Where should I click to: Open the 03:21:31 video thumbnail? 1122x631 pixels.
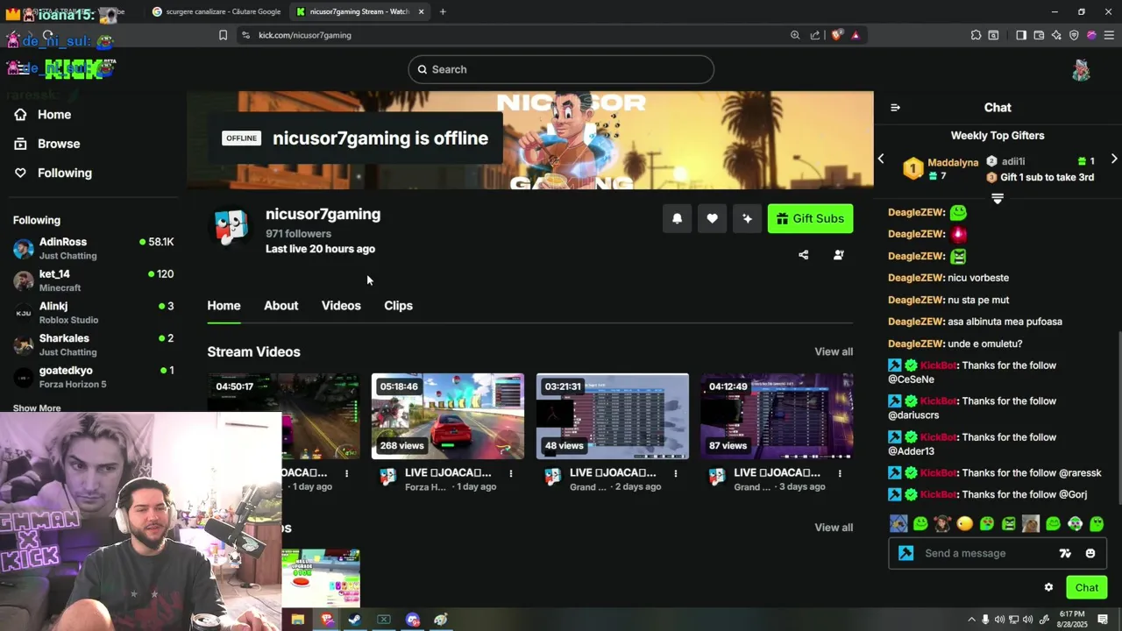coord(613,416)
